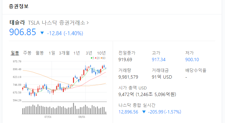Click the volume bar chart below candles

coord(64,108)
